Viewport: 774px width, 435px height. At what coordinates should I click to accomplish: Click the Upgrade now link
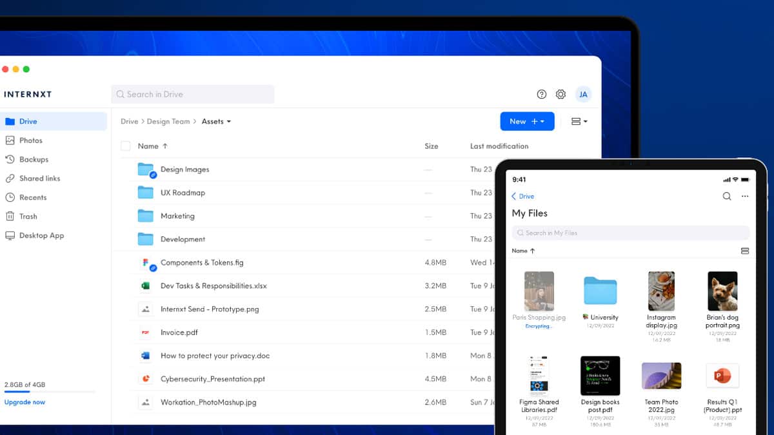[25, 401]
